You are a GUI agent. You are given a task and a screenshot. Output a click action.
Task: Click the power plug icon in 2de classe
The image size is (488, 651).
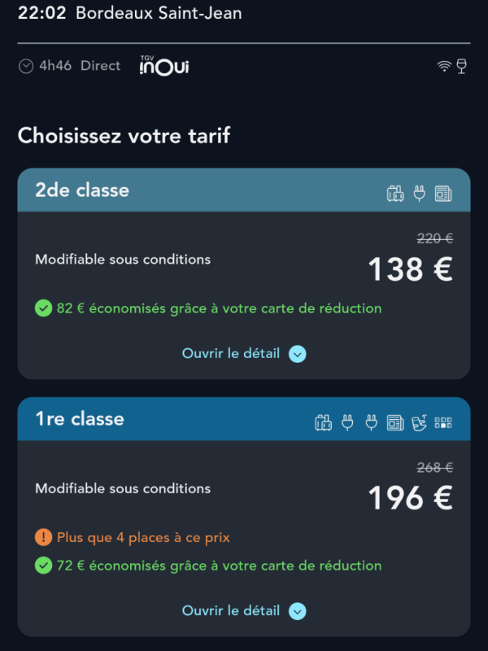[x=420, y=193]
